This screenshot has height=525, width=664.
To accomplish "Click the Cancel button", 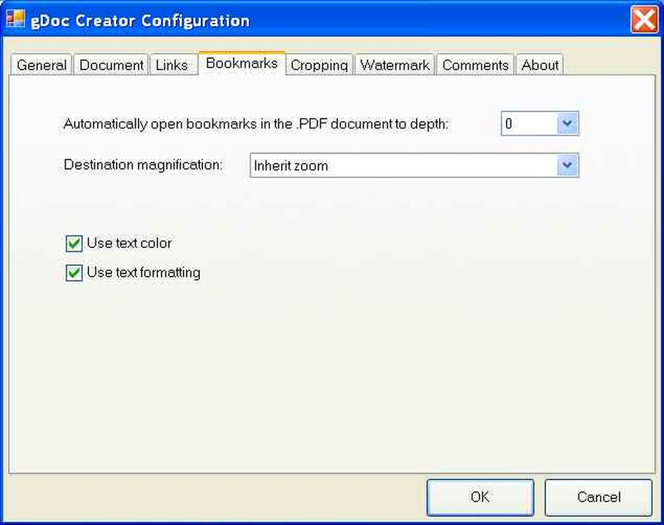I will coord(598,497).
